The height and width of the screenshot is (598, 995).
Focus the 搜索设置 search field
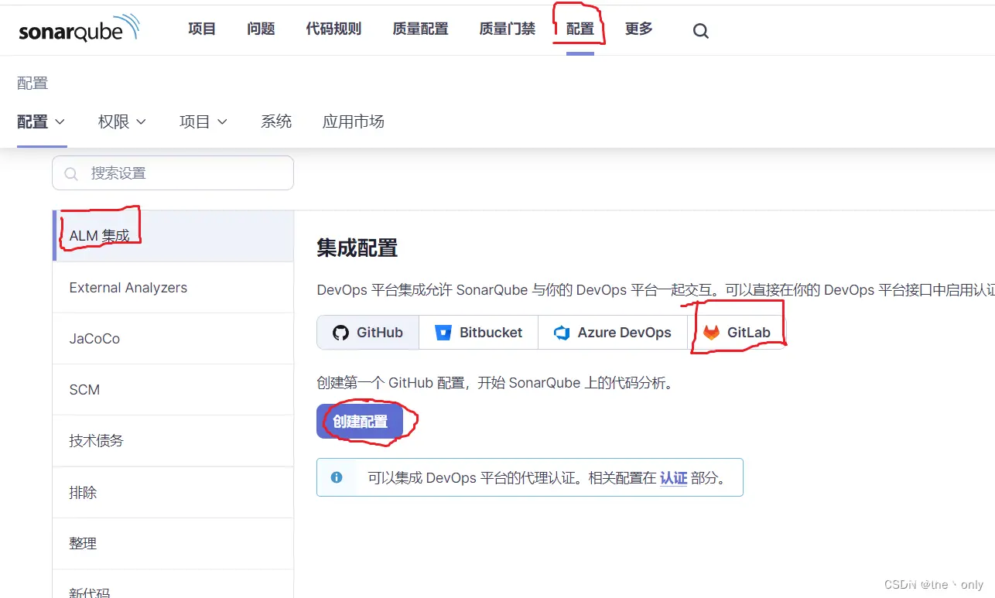(x=173, y=173)
